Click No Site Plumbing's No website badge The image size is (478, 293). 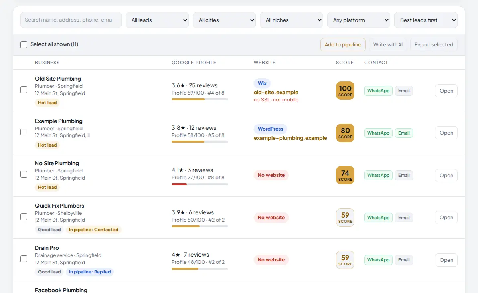271,175
